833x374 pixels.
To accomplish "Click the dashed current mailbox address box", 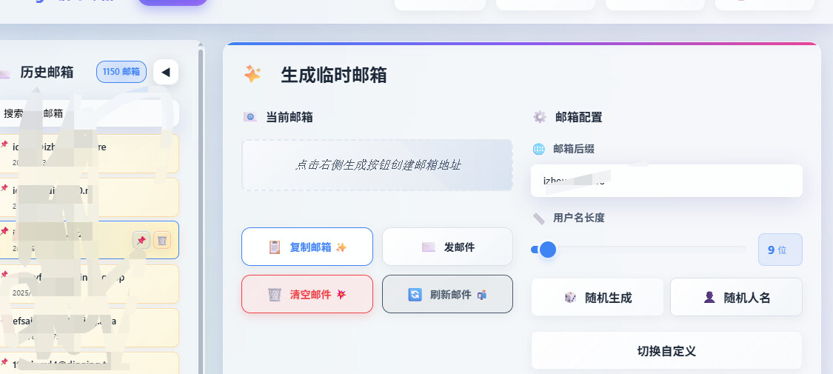I will pos(377,164).
